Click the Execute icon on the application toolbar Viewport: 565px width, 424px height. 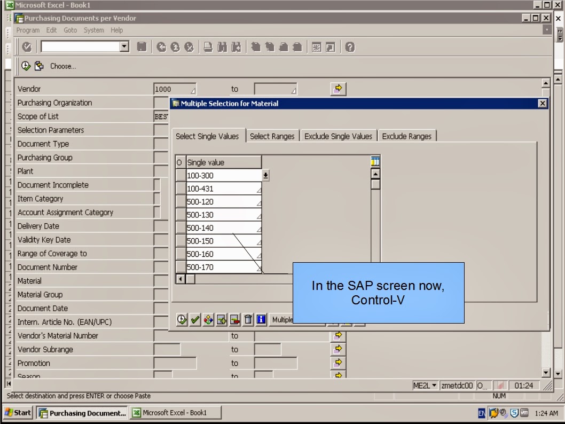click(26, 66)
